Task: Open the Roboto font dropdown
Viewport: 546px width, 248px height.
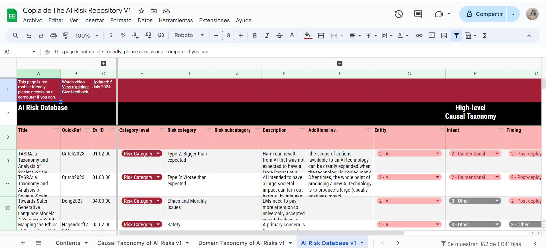Action: [x=189, y=35]
